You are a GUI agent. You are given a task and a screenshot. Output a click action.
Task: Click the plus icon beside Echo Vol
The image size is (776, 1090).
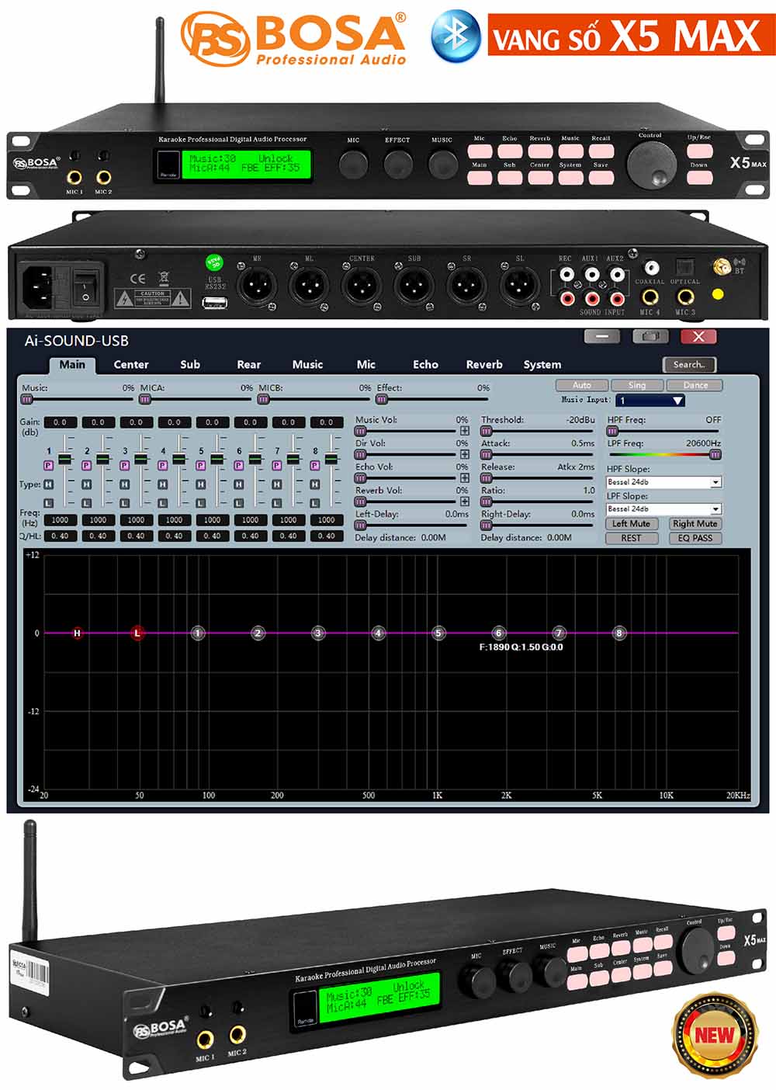(465, 477)
